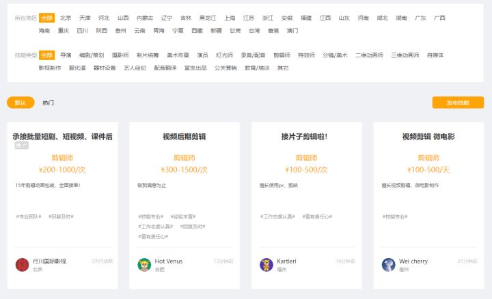
Task: Filter region by 江苏
Action: (249, 18)
